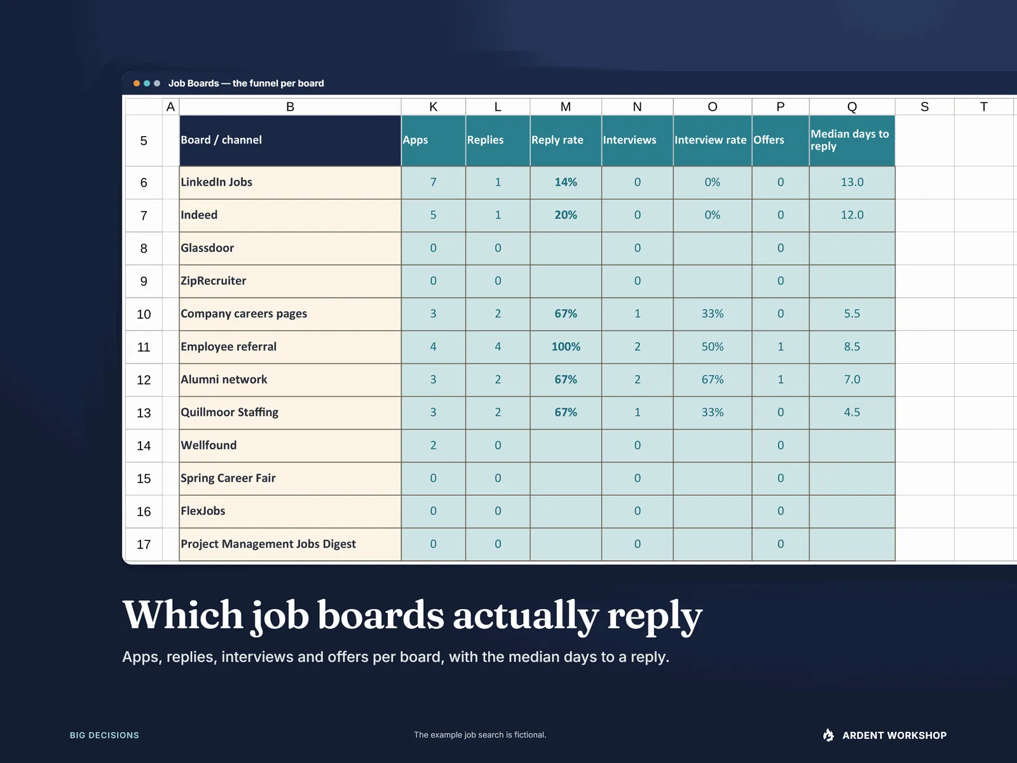Click the Ardent Workshop flame logo icon
Image resolution: width=1017 pixels, height=763 pixels.
[x=828, y=735]
